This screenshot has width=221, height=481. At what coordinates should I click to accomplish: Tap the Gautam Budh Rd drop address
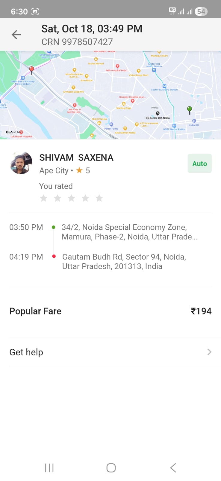click(x=124, y=262)
